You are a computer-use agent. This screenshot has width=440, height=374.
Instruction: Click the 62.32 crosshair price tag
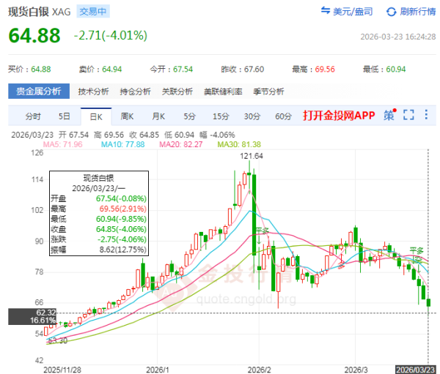(32, 316)
